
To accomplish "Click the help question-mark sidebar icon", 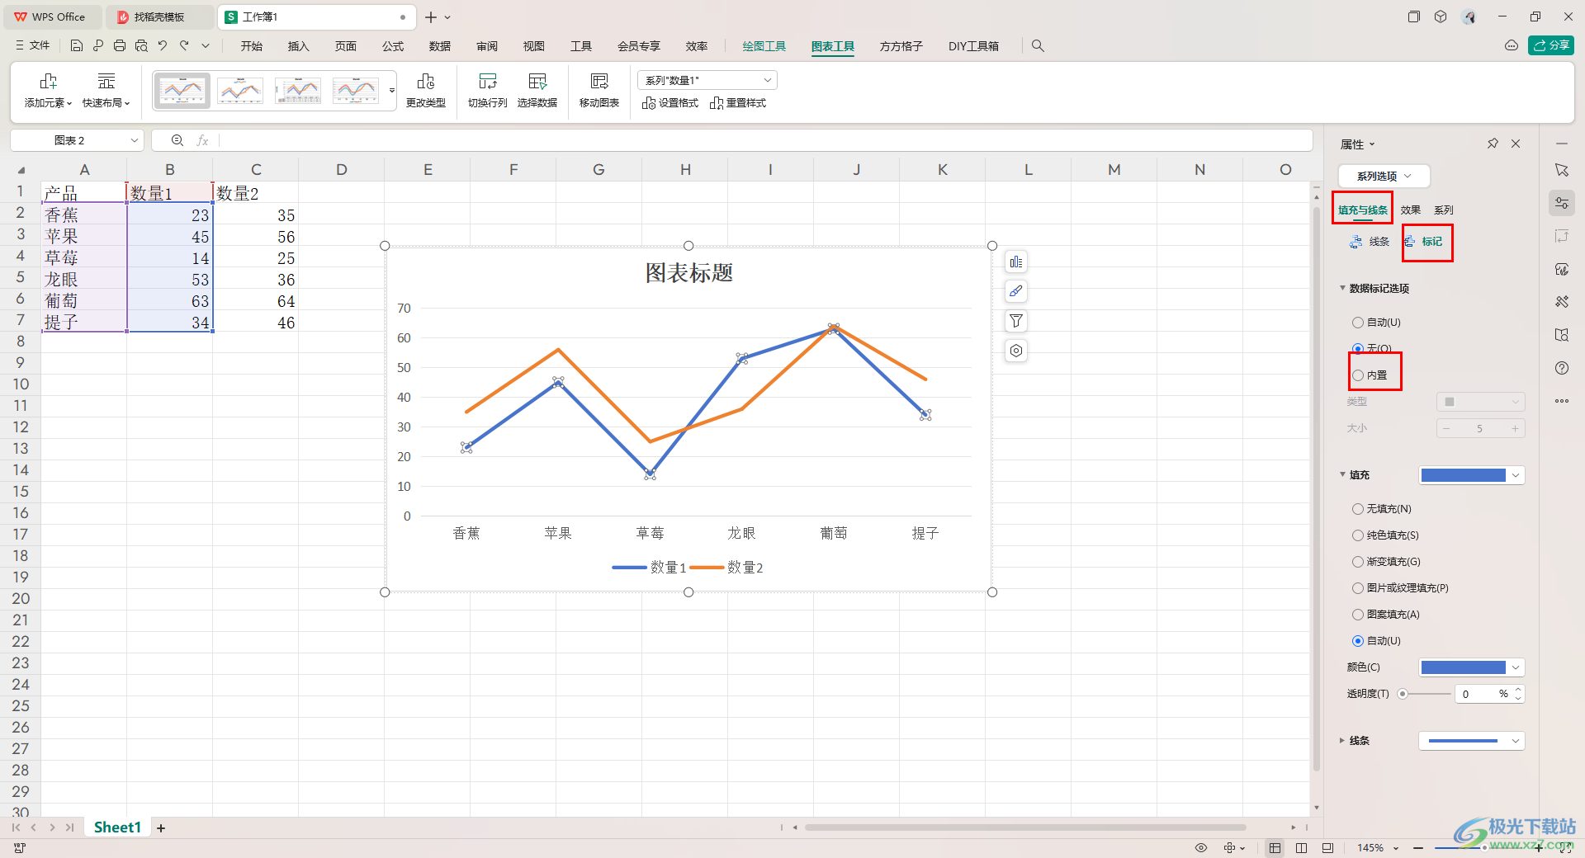I will (1562, 368).
